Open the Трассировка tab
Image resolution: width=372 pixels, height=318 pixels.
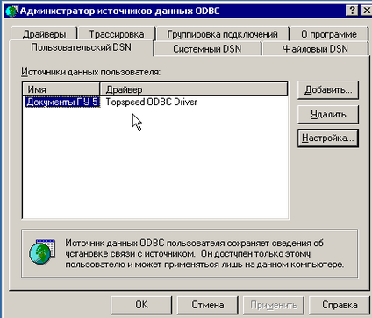tap(117, 34)
